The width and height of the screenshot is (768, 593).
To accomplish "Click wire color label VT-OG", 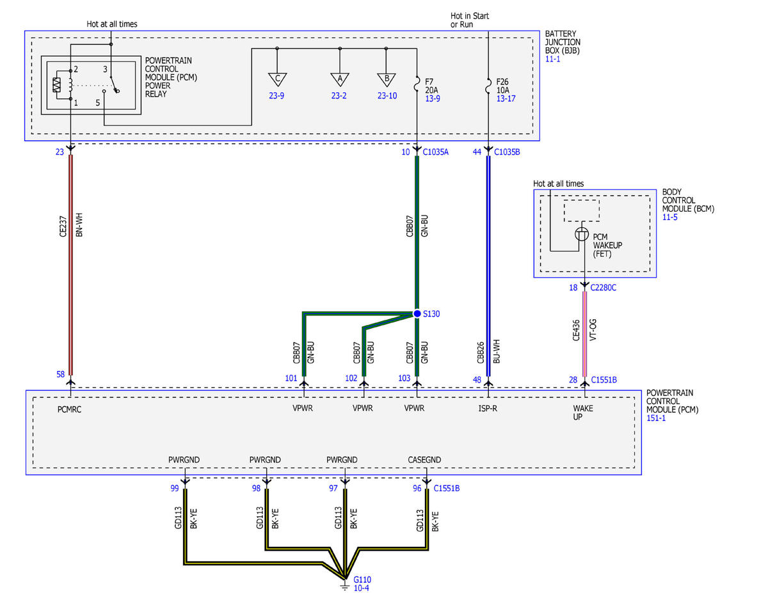I will 593,331.
